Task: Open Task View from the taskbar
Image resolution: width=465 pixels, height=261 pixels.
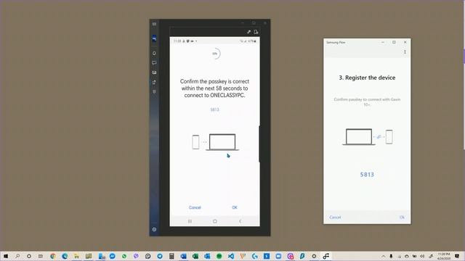Action: (x=41, y=256)
